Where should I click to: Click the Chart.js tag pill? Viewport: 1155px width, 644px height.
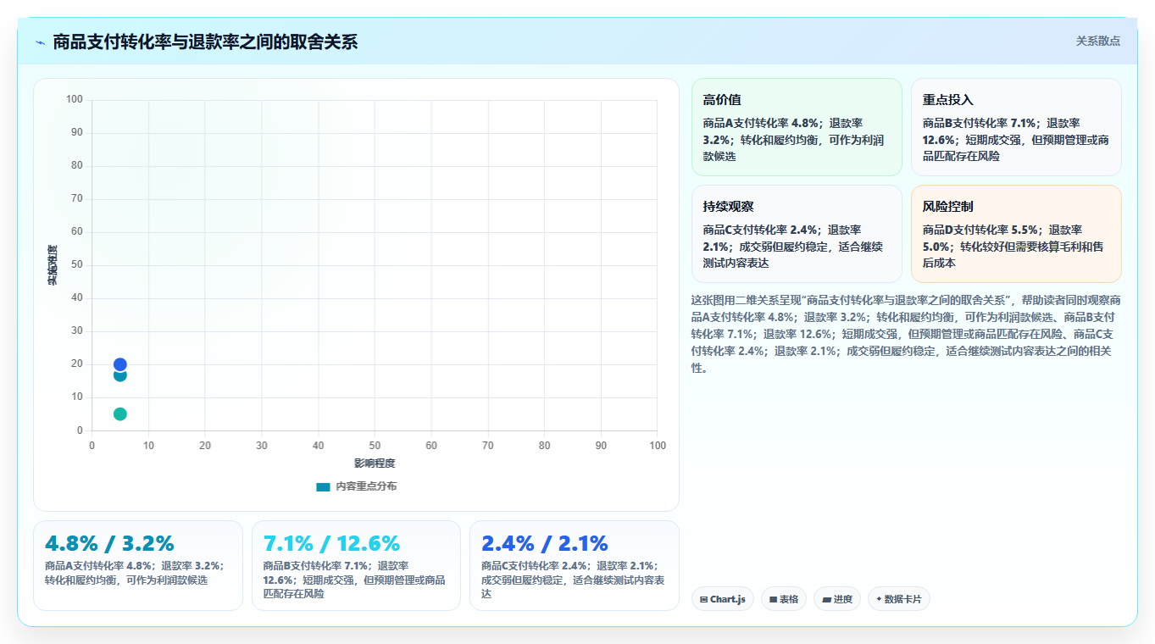point(723,599)
